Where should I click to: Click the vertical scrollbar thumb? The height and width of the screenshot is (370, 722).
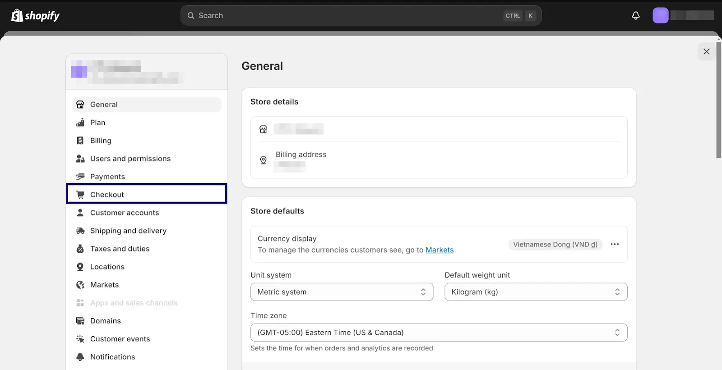(718, 100)
